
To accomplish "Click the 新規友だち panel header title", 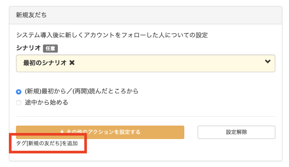I will pyautogui.click(x=31, y=15).
